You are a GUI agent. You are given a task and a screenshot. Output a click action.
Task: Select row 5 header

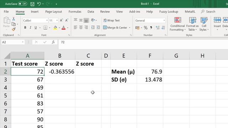pyautogui.click(x=5, y=96)
